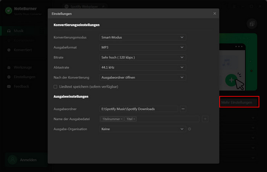
Task: Click the browse button for Ausgabeordner
Action: [x=183, y=109]
